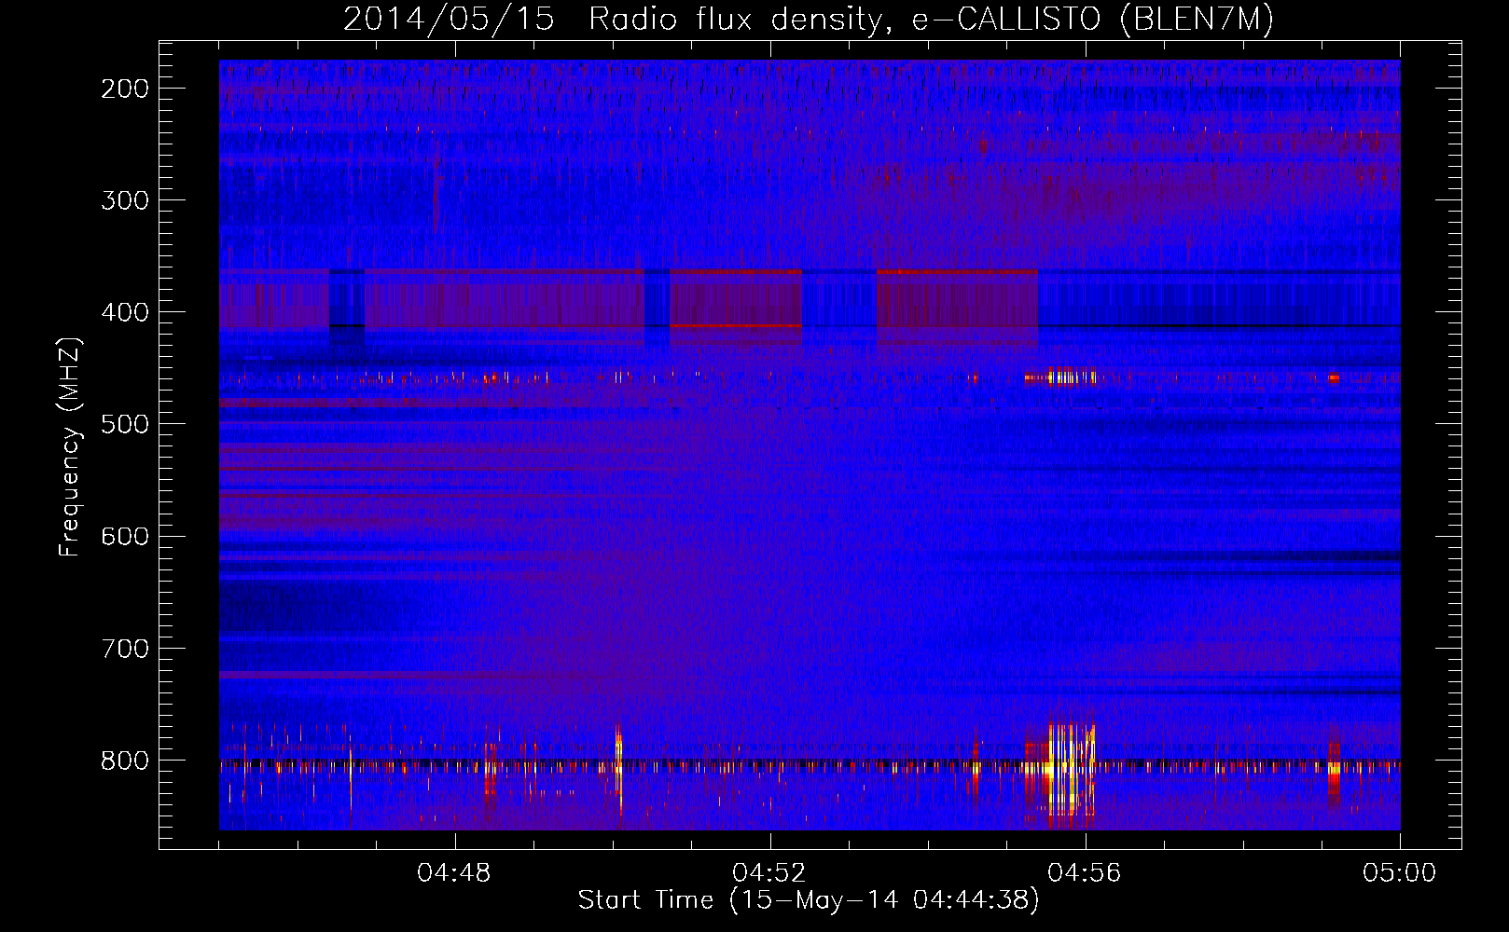Click the 'Start Time (15-May-14 04:44:38)' axis label
This screenshot has height=932, width=1509.
tap(808, 900)
